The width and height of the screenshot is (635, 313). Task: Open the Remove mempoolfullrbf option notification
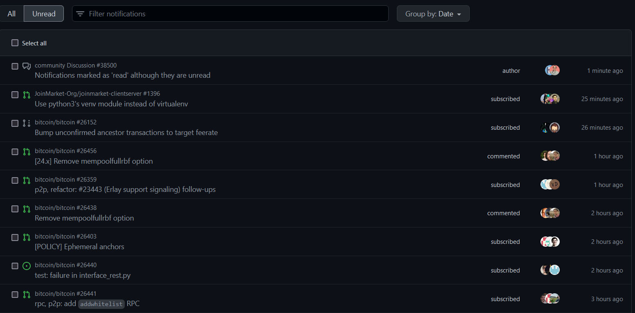click(84, 218)
